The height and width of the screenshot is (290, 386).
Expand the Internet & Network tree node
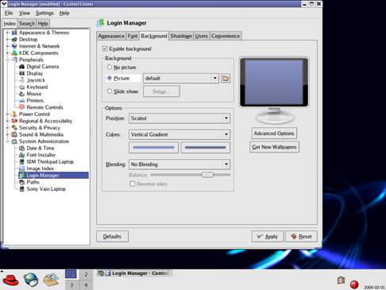8,46
